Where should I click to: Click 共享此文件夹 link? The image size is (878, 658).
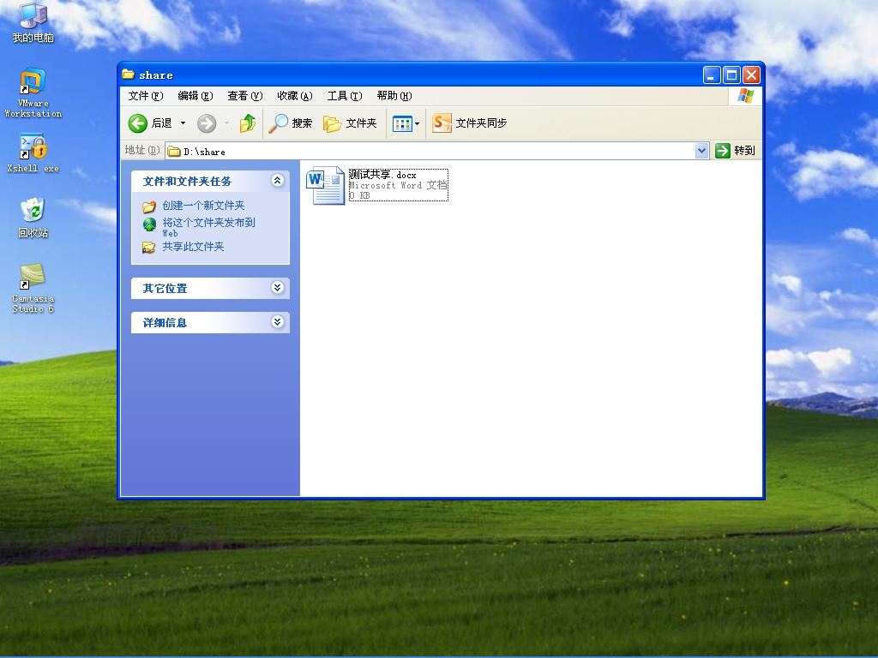[193, 247]
